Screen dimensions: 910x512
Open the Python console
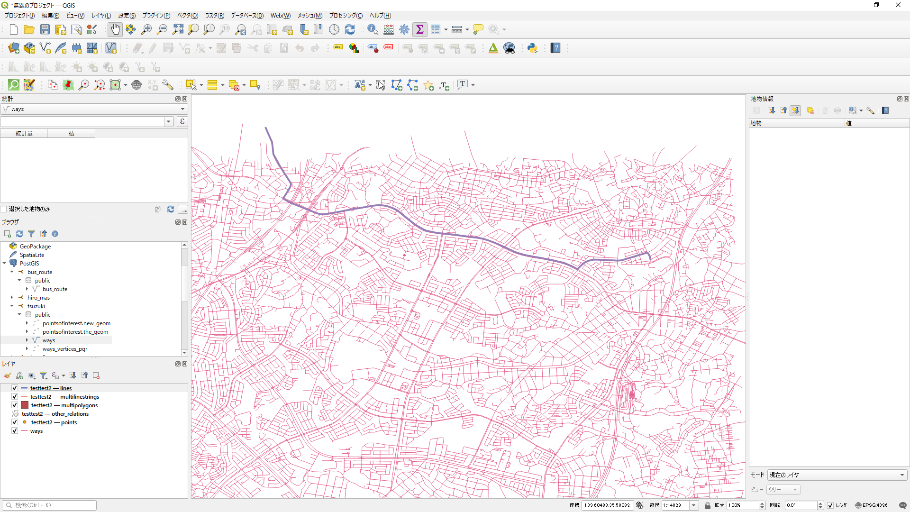tap(532, 48)
